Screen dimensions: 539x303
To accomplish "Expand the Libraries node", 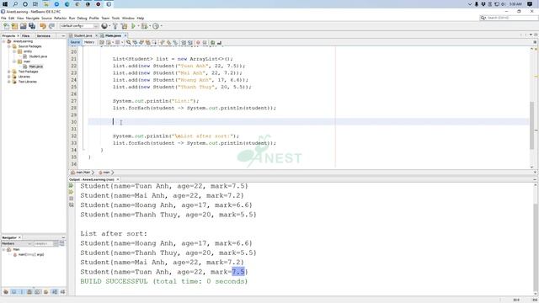I will 9,77.
